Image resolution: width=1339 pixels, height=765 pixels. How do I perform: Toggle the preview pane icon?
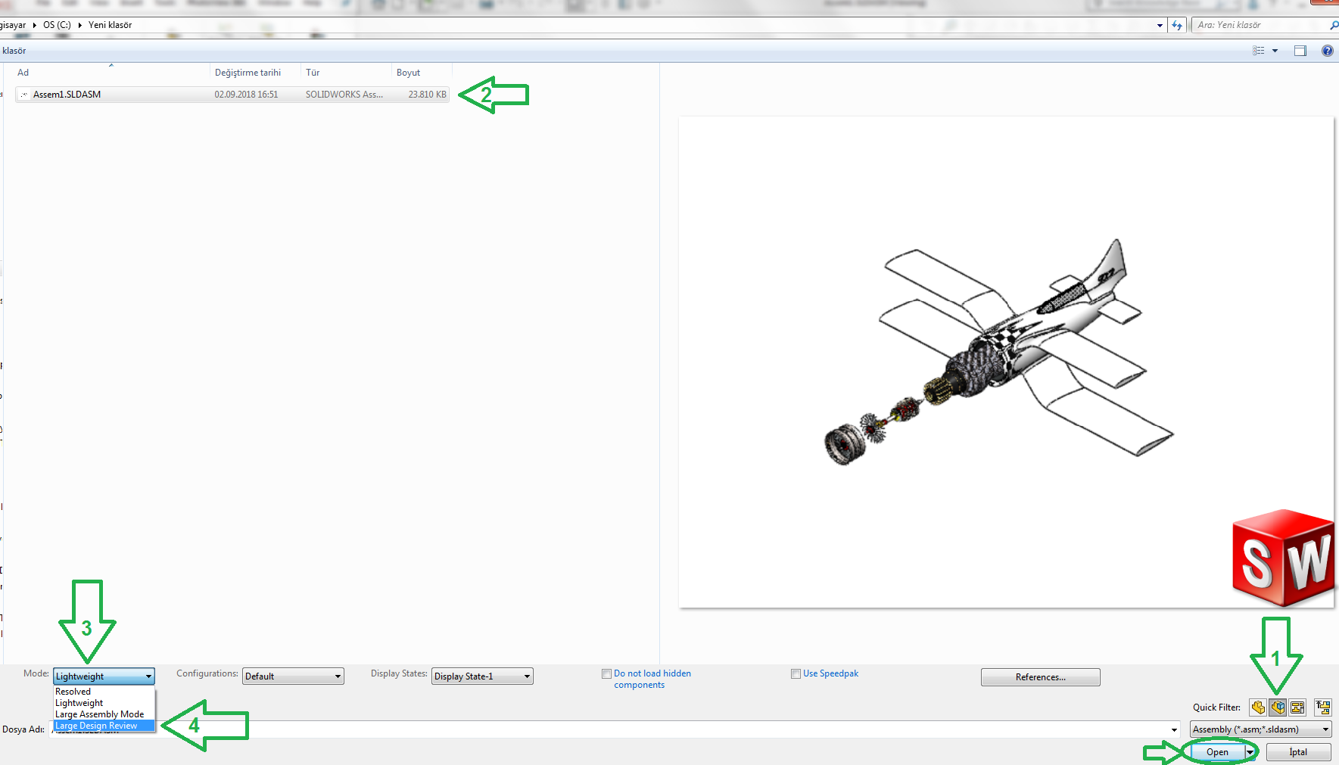tap(1300, 51)
